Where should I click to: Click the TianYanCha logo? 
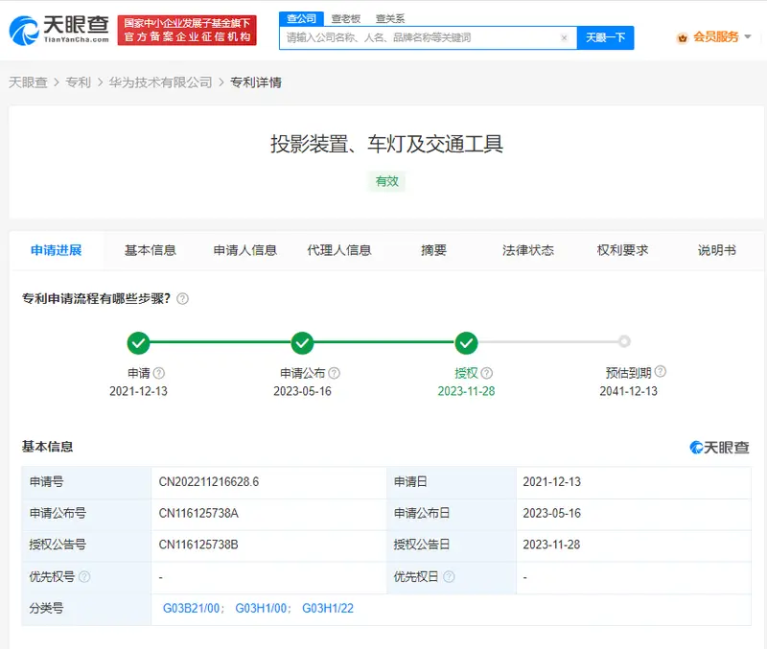point(59,31)
